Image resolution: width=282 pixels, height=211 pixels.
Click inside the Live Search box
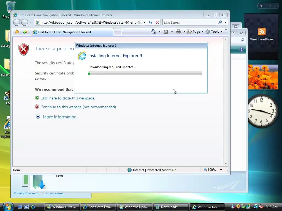coord(190,23)
